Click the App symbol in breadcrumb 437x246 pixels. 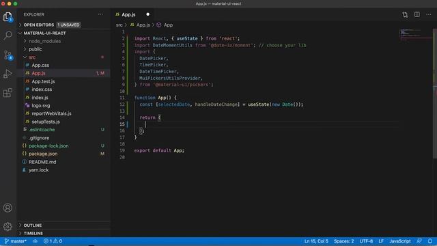[165, 25]
